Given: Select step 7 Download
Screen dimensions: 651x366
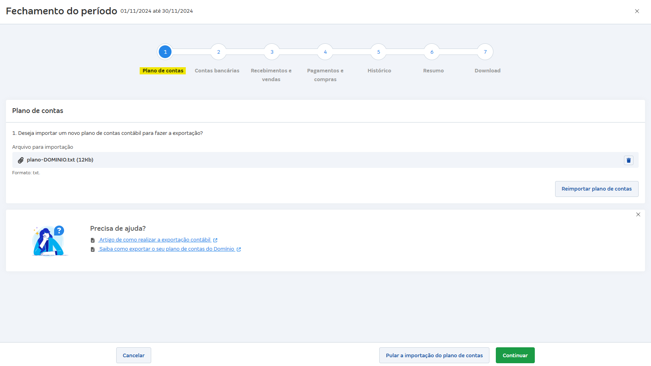Looking at the screenshot, I should click(485, 52).
